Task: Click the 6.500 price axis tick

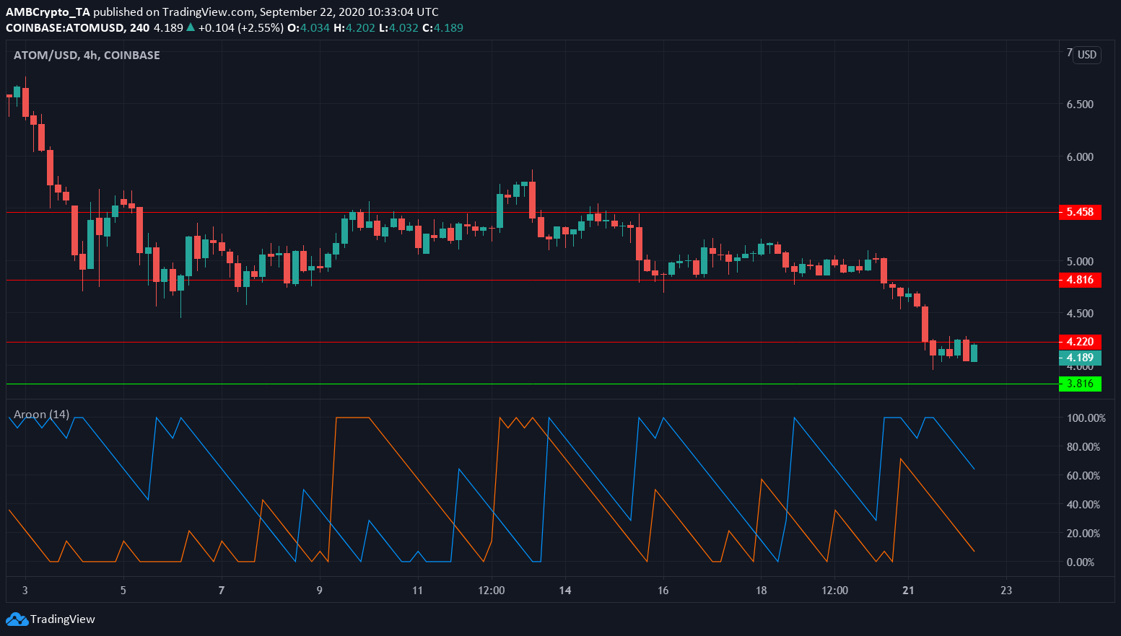Action: click(1080, 105)
